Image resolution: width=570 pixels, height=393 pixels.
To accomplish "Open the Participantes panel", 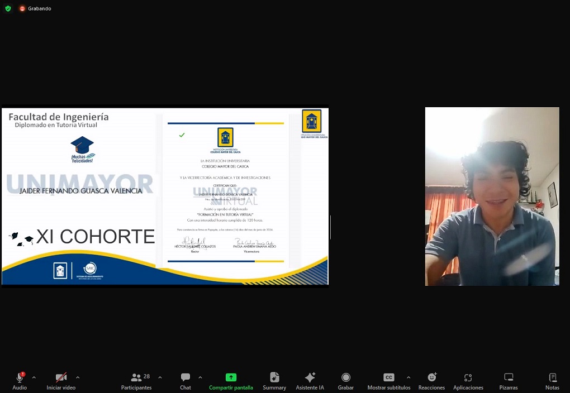I will [136, 381].
